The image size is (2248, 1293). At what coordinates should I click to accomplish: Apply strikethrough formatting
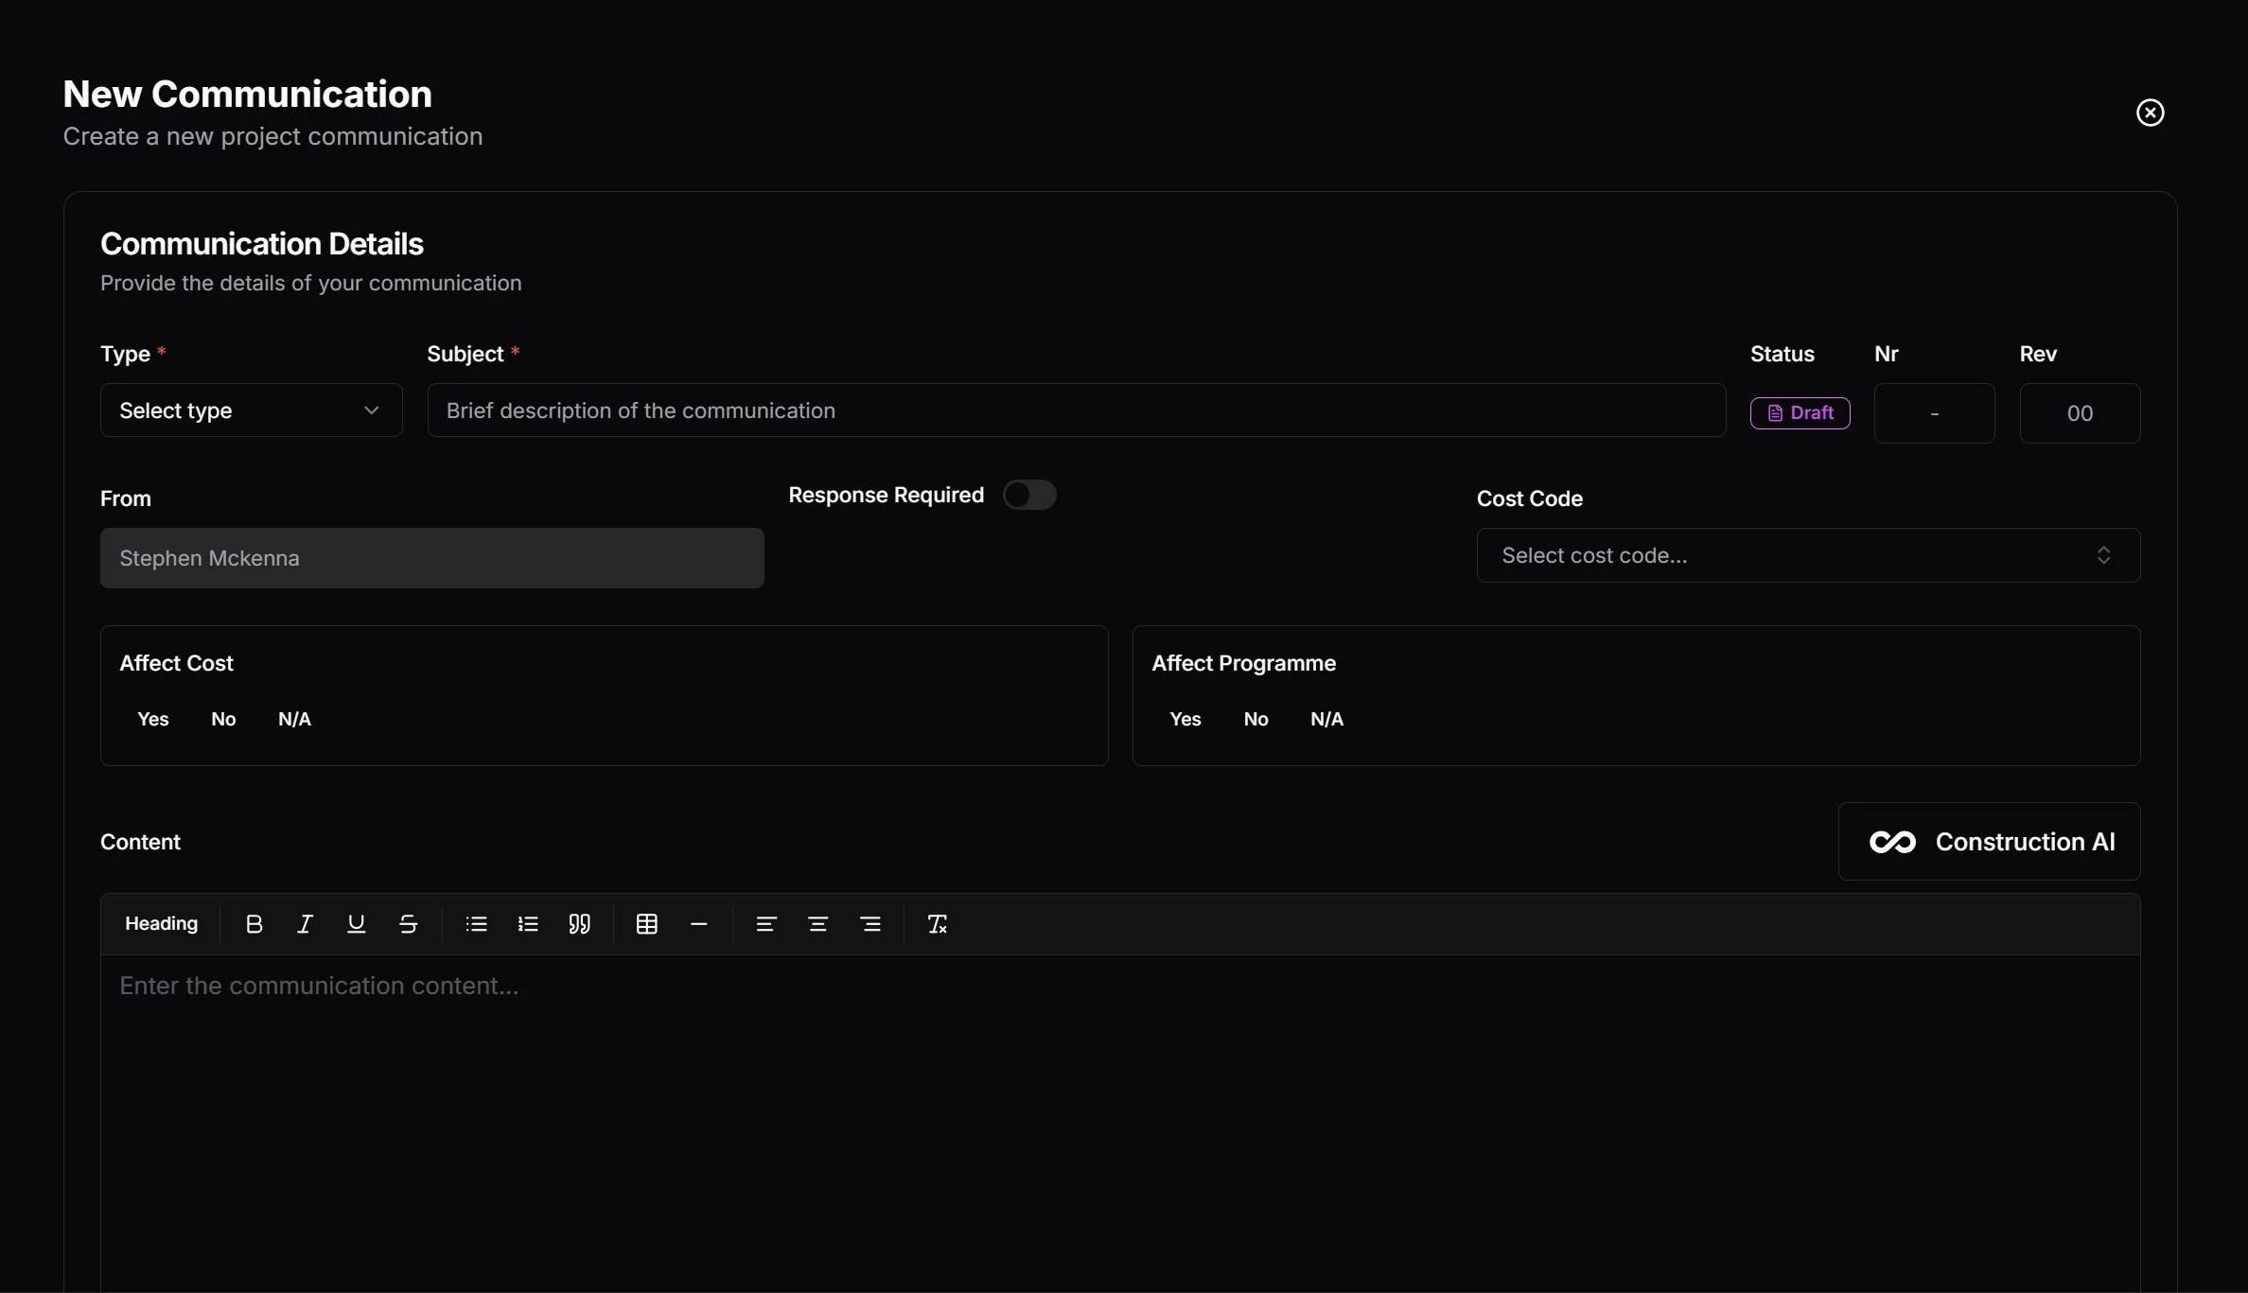407,924
